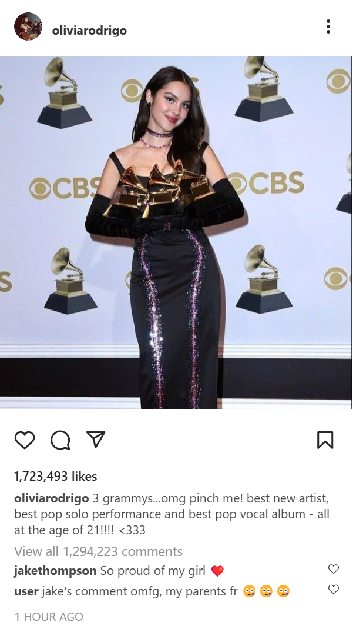
Task: Share the post via paper plane icon
Action: click(96, 440)
